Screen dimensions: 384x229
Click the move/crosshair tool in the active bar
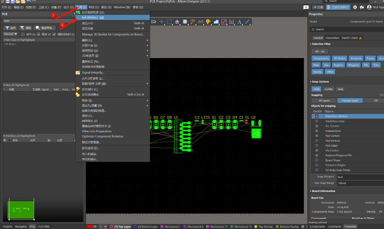coord(162,22)
